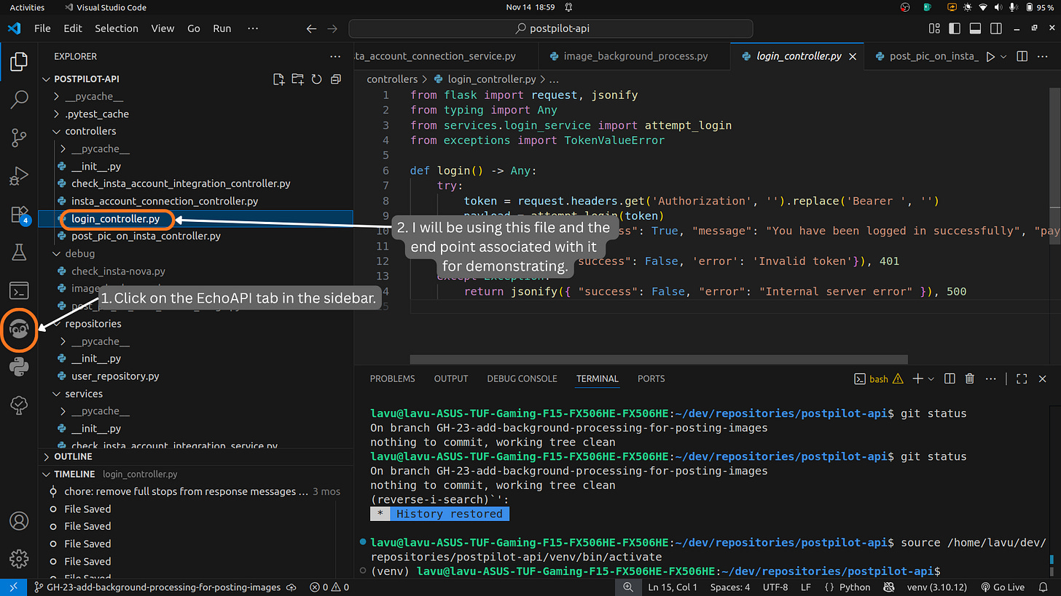Image resolution: width=1061 pixels, height=596 pixels.
Task: Open the Python extension view in activity bar
Action: click(x=20, y=367)
